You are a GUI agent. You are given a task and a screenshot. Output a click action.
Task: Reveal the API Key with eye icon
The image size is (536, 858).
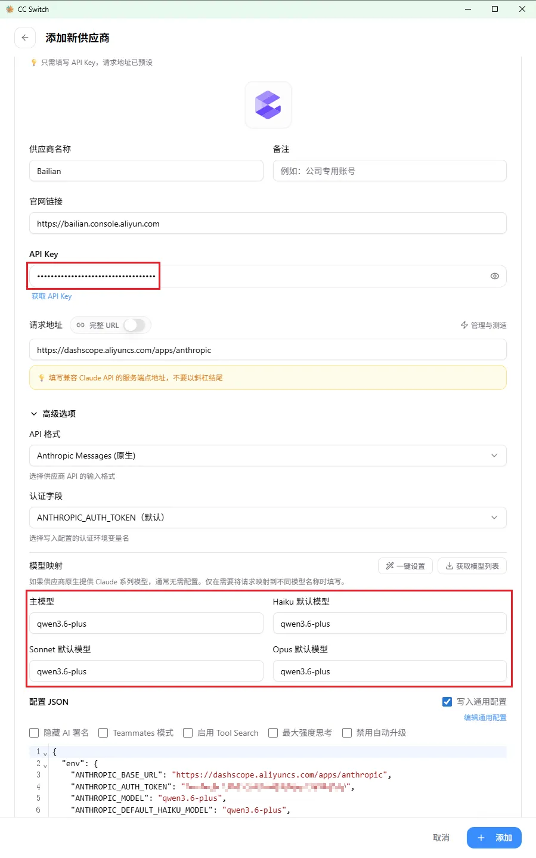(x=494, y=276)
